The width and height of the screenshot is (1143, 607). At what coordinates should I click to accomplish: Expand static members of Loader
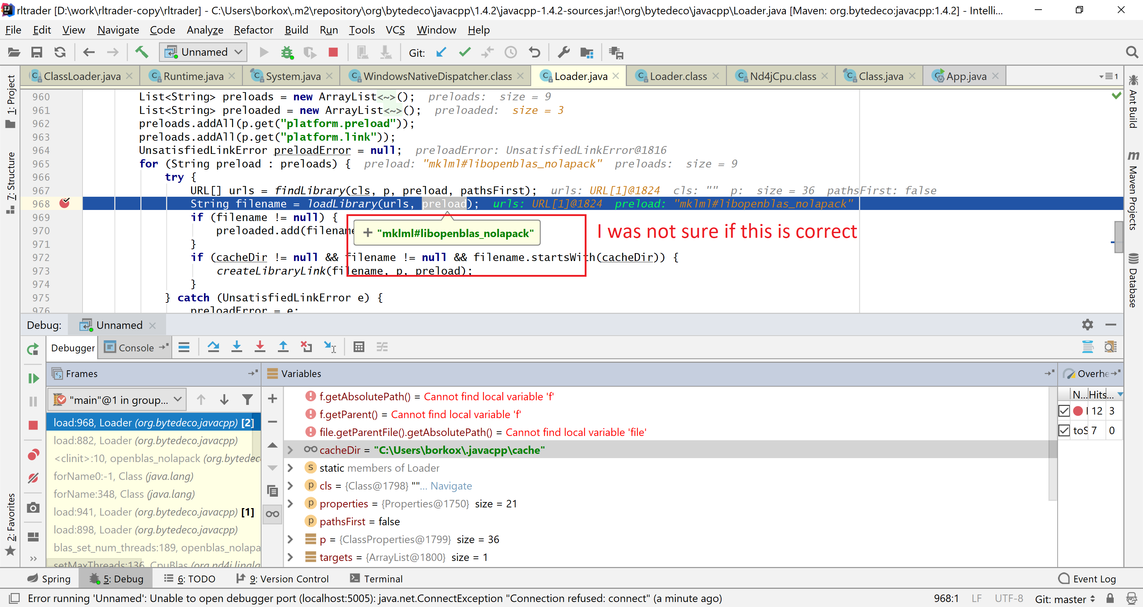pyautogui.click(x=290, y=468)
